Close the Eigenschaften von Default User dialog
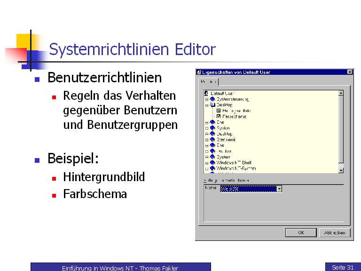The height and width of the screenshot is (271, 361). point(350,72)
